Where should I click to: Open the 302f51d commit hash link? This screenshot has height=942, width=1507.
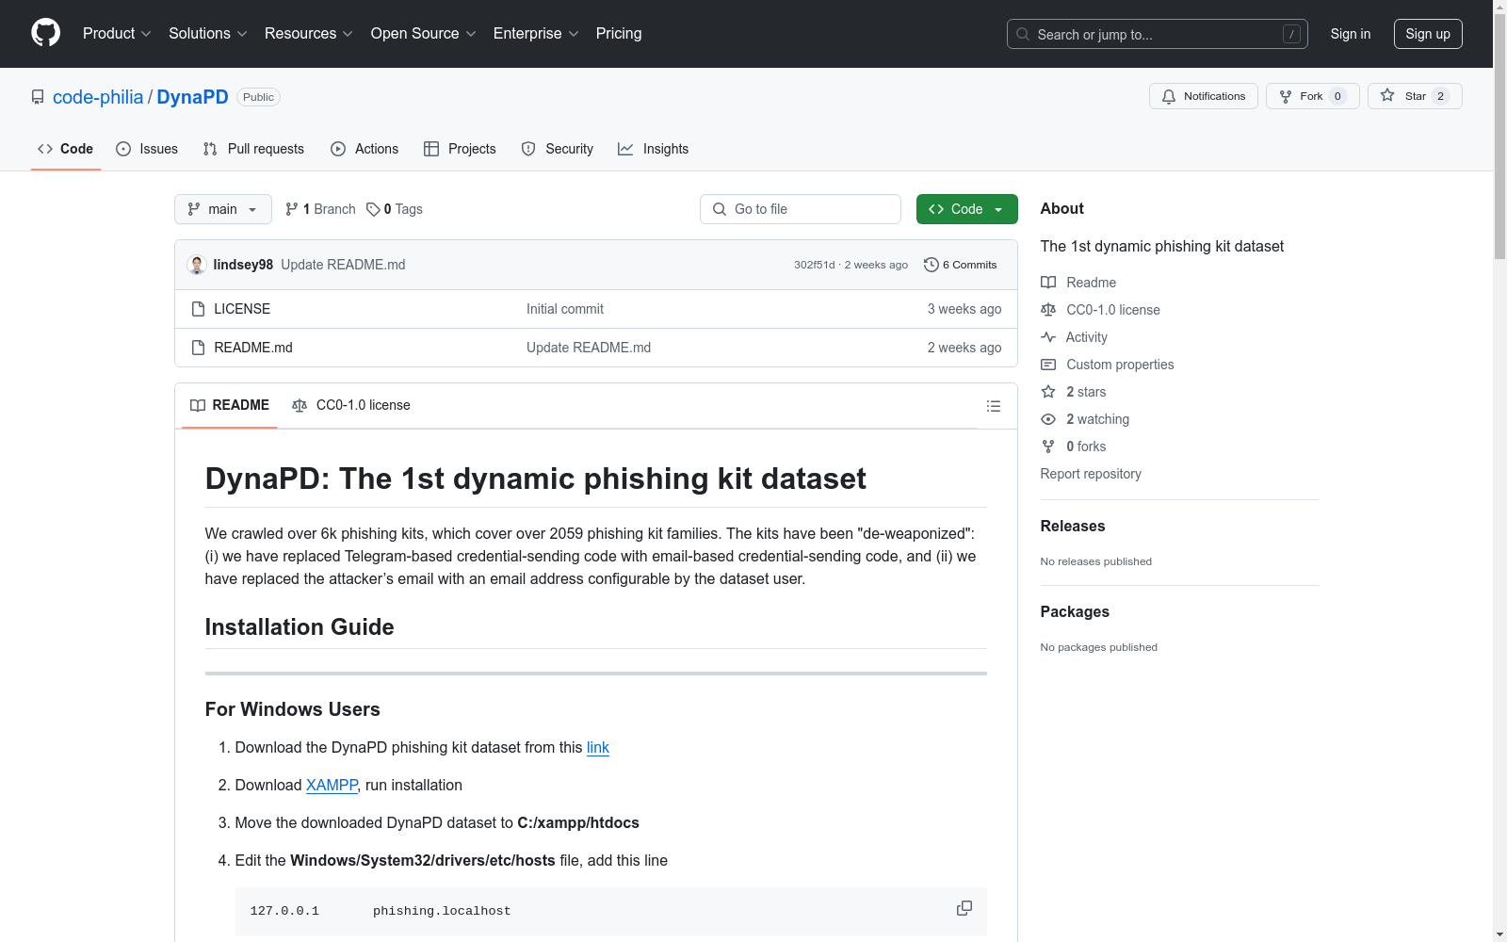point(815,265)
